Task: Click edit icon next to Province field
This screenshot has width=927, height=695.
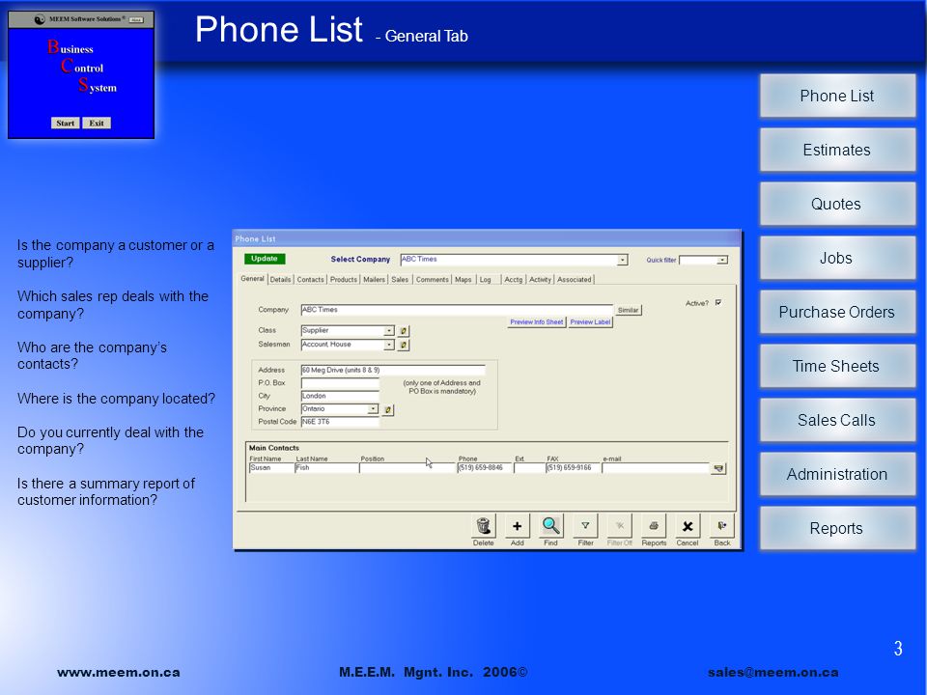Action: pos(388,409)
